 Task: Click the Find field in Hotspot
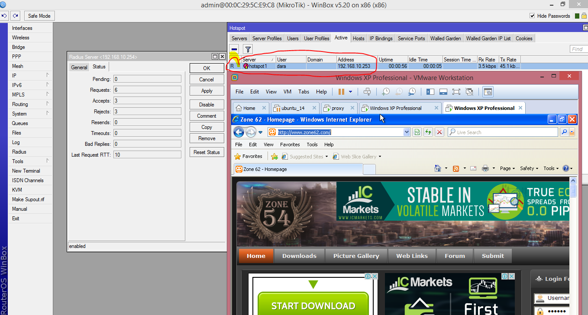tap(578, 49)
